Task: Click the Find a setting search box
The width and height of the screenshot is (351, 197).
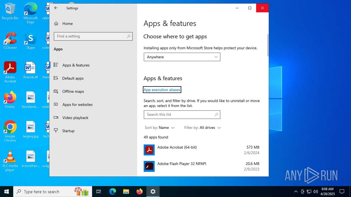Action: click(x=93, y=36)
